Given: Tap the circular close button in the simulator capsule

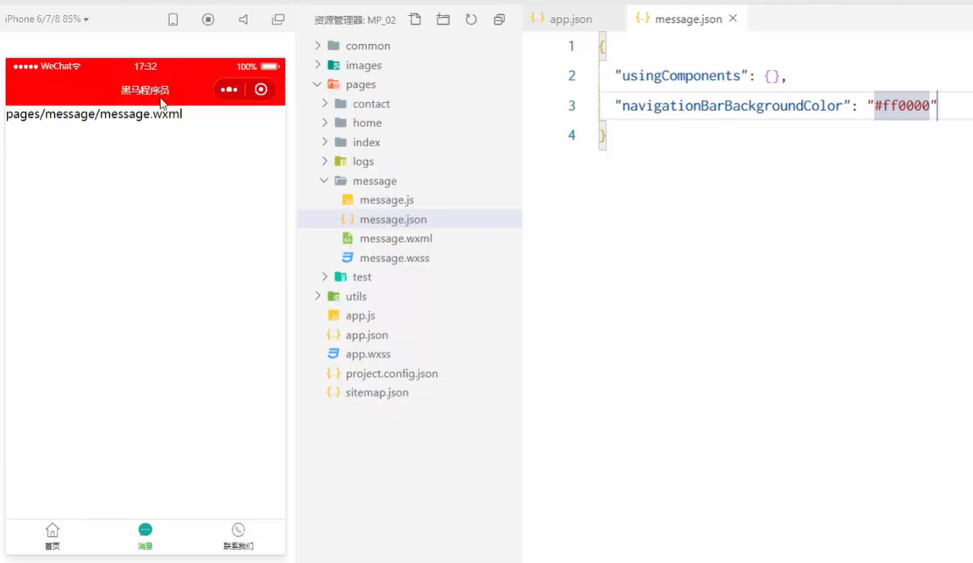Looking at the screenshot, I should click(261, 90).
